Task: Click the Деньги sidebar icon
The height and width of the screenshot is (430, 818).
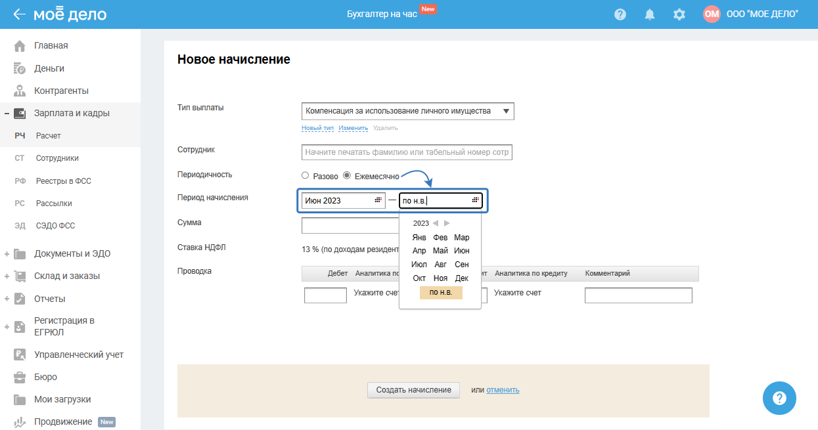Action: coord(20,68)
